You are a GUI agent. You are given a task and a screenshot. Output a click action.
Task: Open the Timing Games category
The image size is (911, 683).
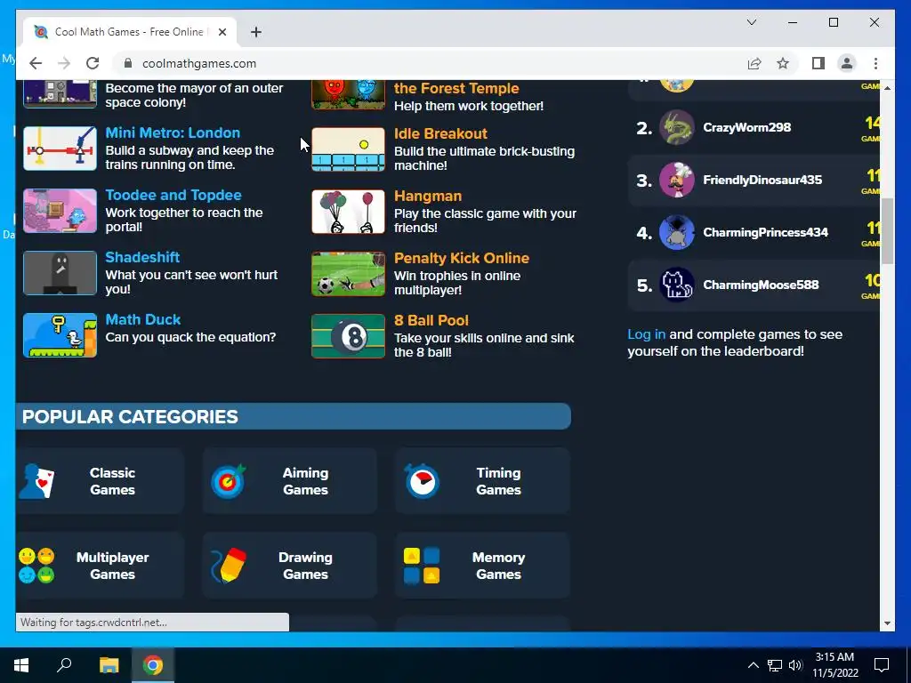482,481
